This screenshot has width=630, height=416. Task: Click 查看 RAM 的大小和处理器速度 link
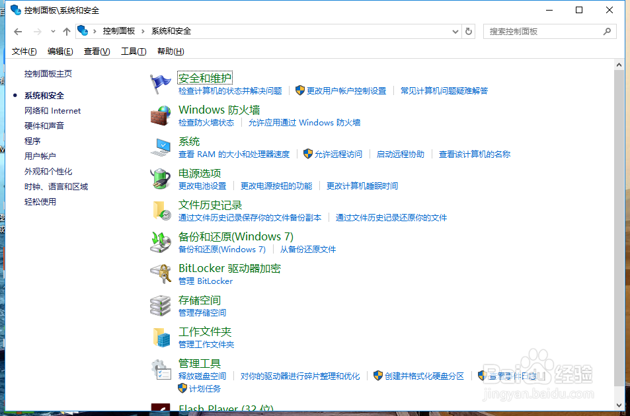[x=234, y=154]
